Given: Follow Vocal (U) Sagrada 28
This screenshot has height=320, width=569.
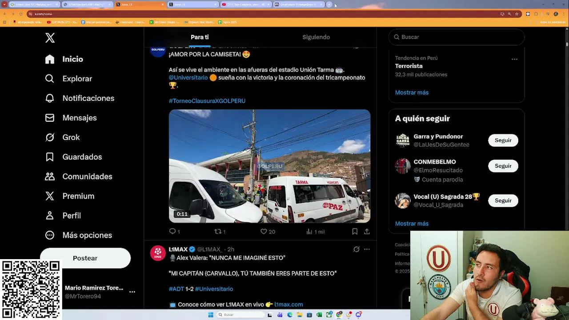Looking at the screenshot, I should click(x=503, y=201).
